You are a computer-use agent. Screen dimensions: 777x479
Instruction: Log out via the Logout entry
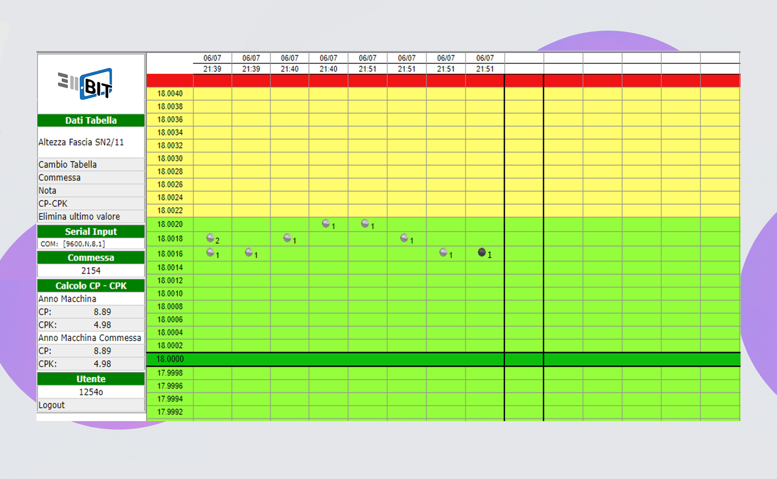coord(91,405)
